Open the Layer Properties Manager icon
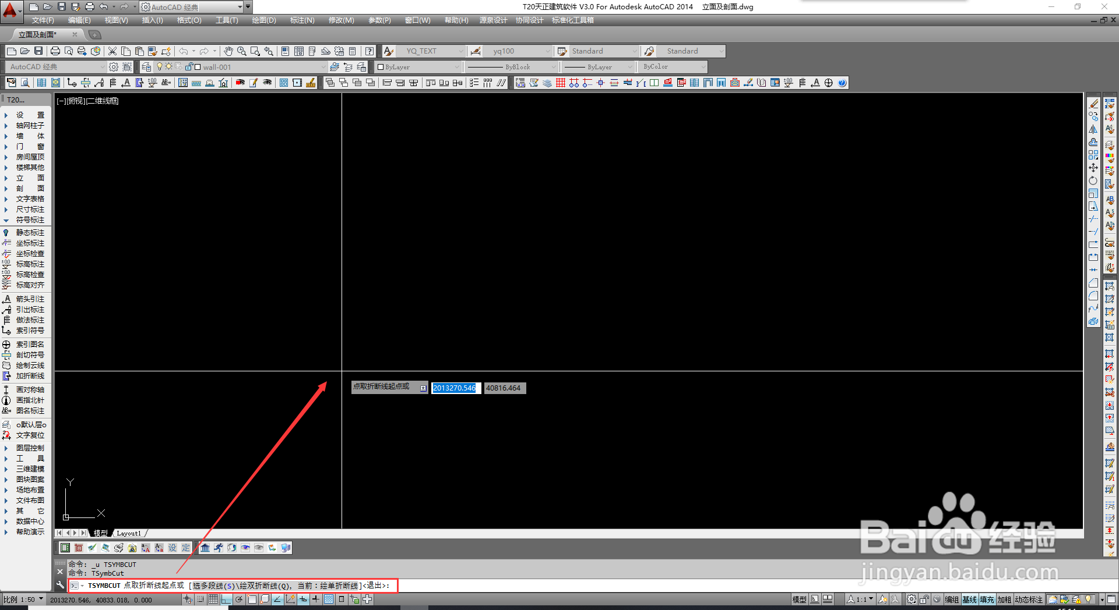 click(x=146, y=67)
